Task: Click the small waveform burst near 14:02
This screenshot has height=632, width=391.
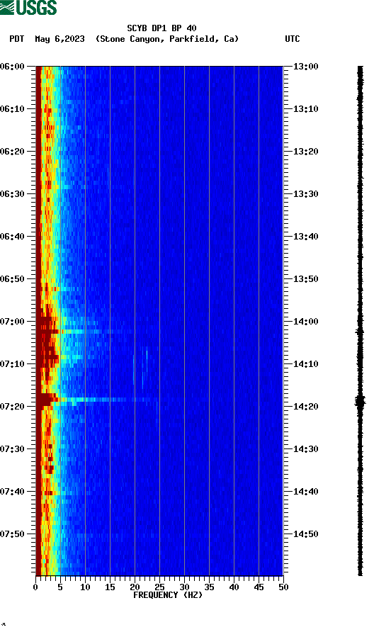Action: click(x=360, y=332)
